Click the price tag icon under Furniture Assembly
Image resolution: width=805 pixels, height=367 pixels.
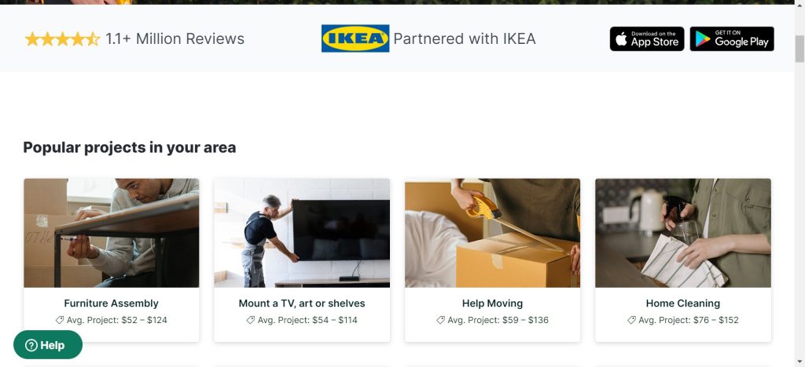60,320
